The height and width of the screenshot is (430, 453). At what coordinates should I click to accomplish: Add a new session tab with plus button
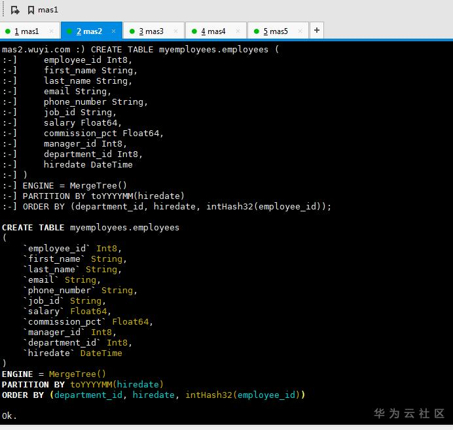[x=317, y=30]
